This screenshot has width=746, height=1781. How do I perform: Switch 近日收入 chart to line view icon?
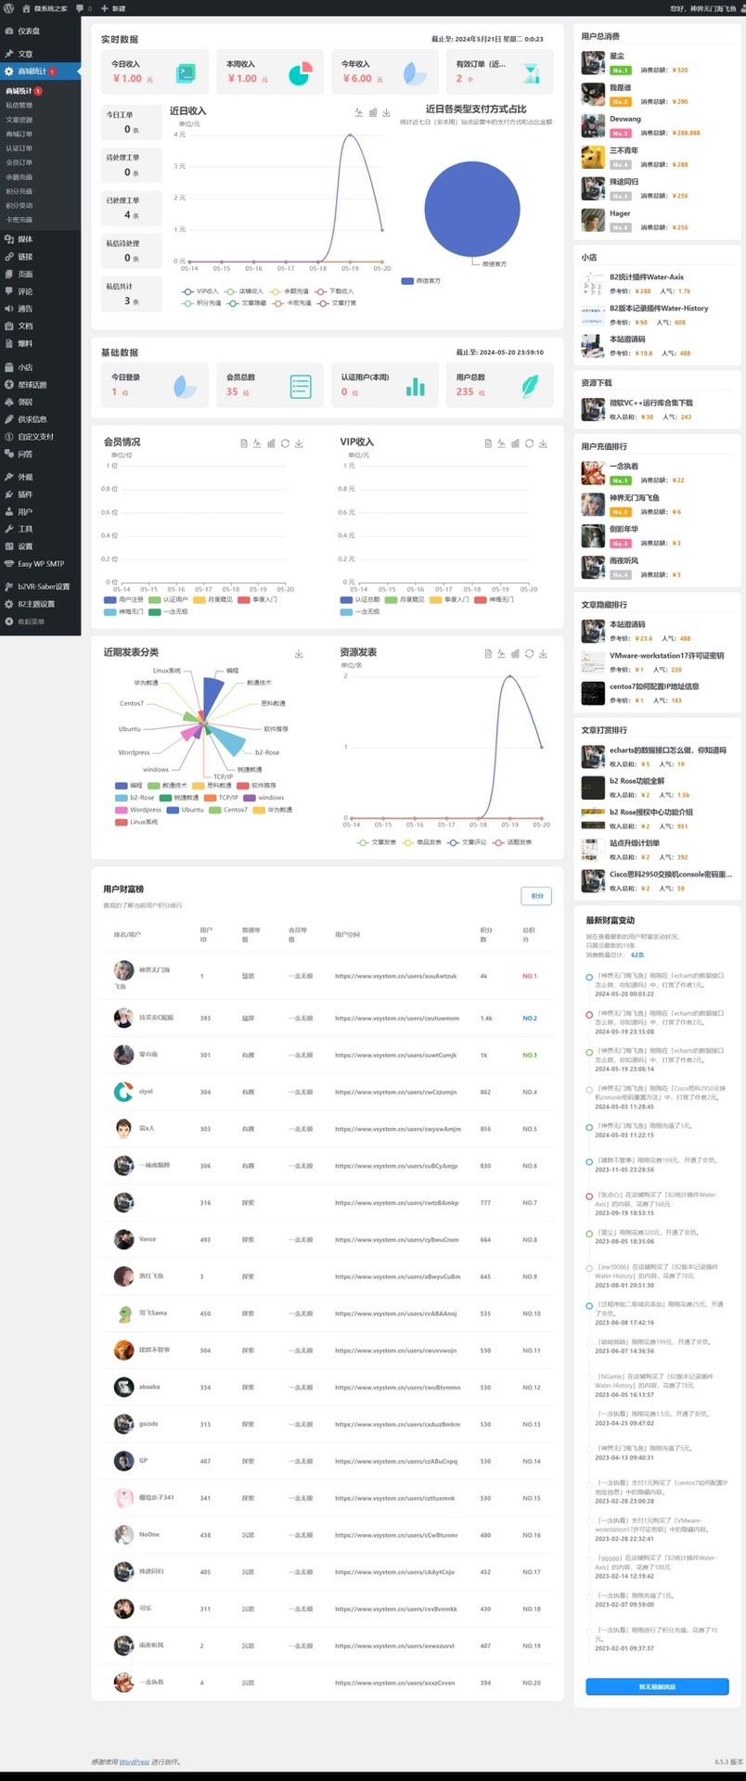click(x=359, y=112)
